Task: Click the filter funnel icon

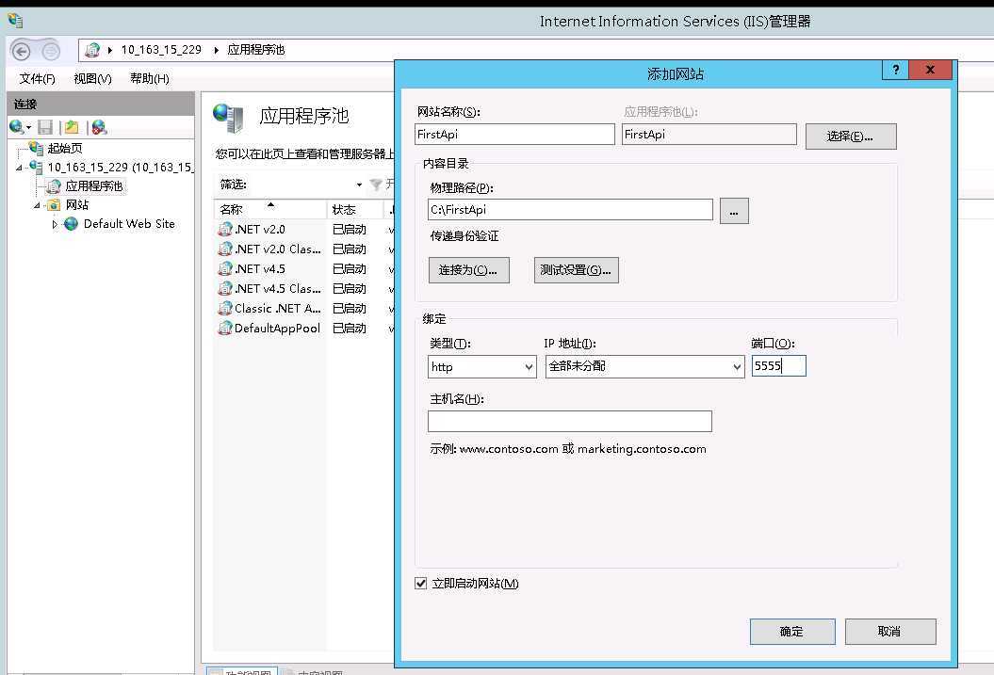Action: pos(376,185)
